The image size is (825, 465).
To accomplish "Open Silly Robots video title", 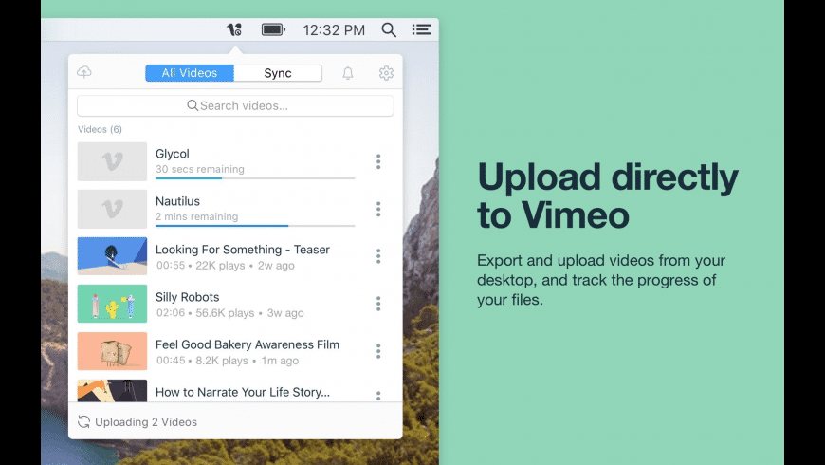I will point(188,298).
